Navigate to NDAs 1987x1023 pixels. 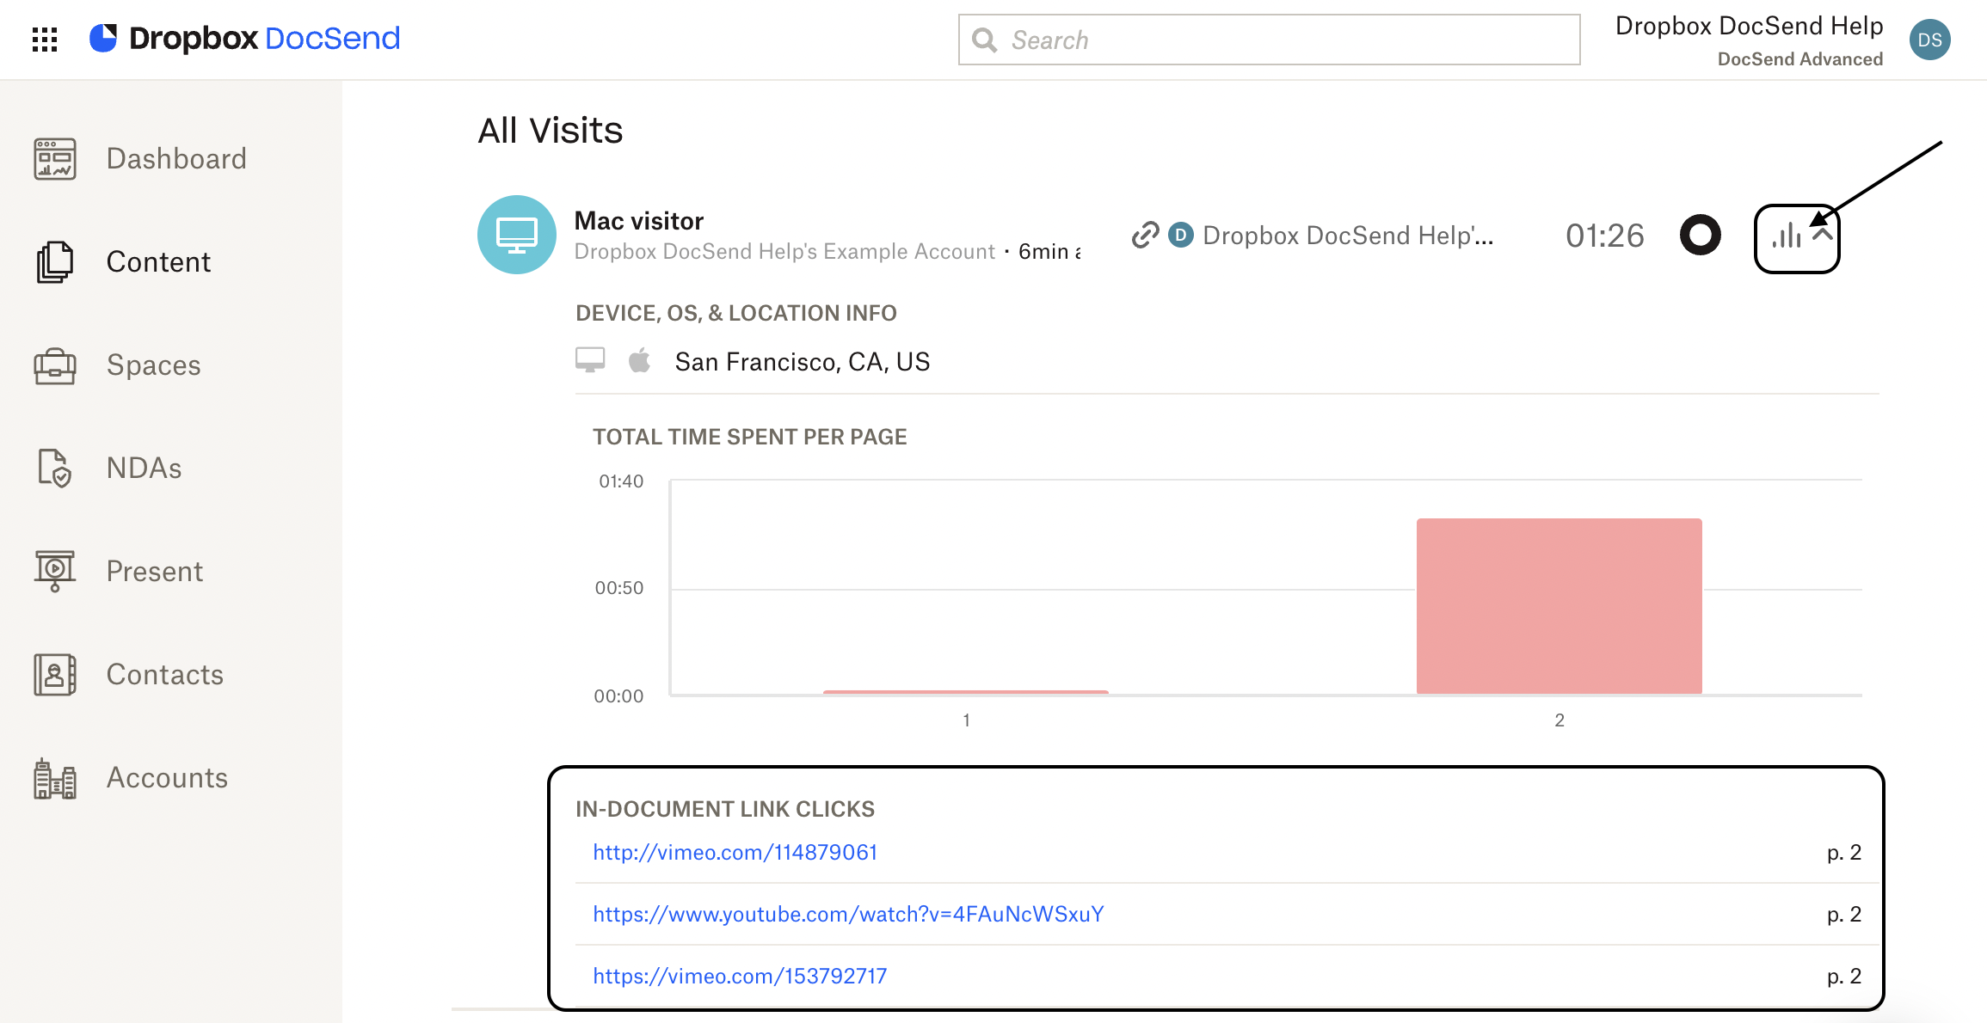point(144,469)
